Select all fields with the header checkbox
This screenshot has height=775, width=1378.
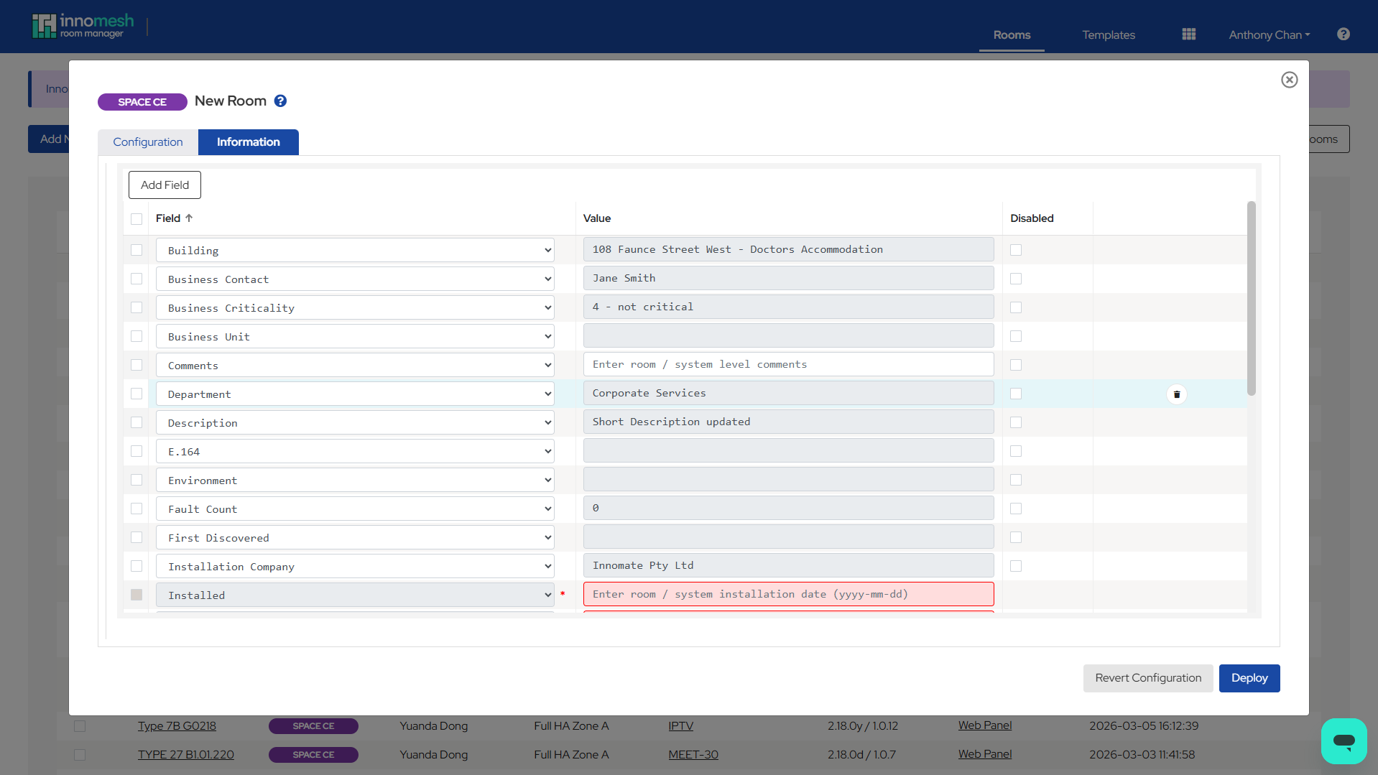(136, 219)
